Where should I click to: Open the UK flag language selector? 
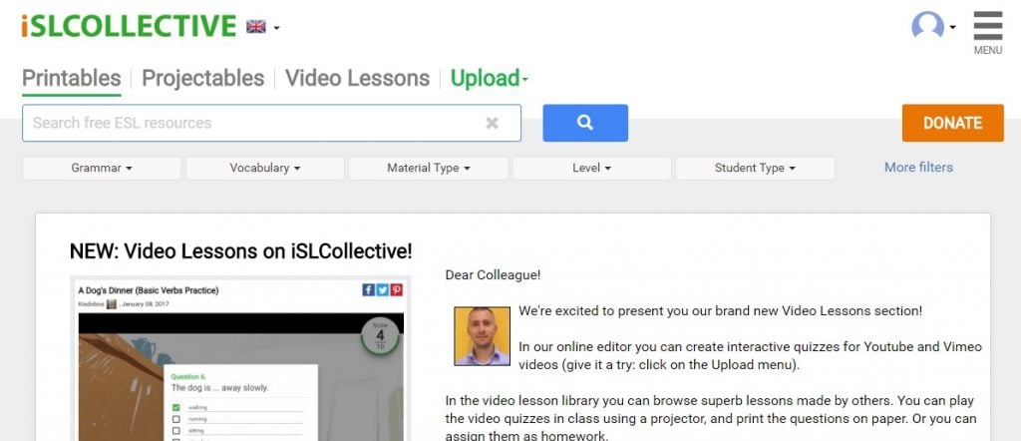pyautogui.click(x=262, y=27)
